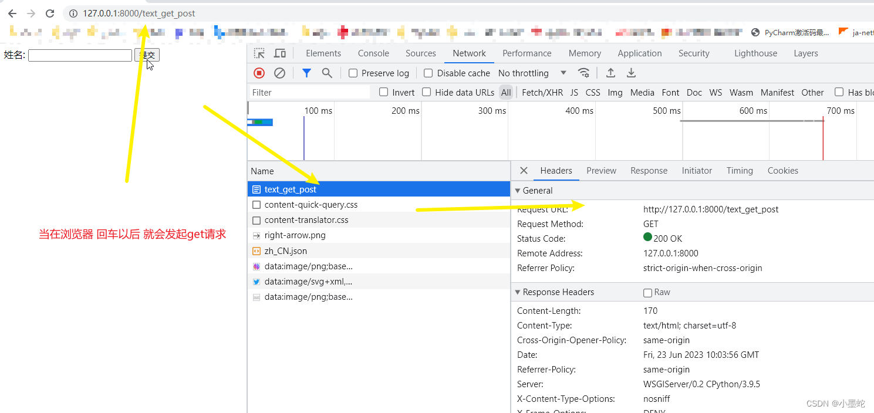The height and width of the screenshot is (413, 874).
Task: Open the Initiator detail tab
Action: point(697,171)
